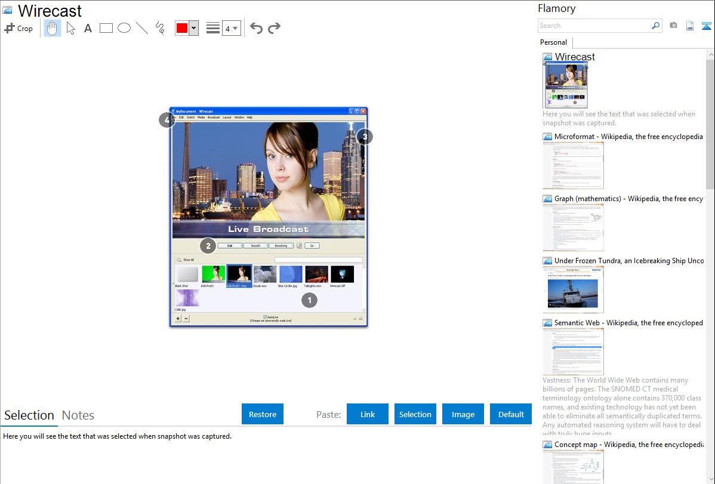This screenshot has width=715, height=484.
Task: Open the Graph (mathematics) snapshot thumbnail
Action: pyautogui.click(x=573, y=227)
